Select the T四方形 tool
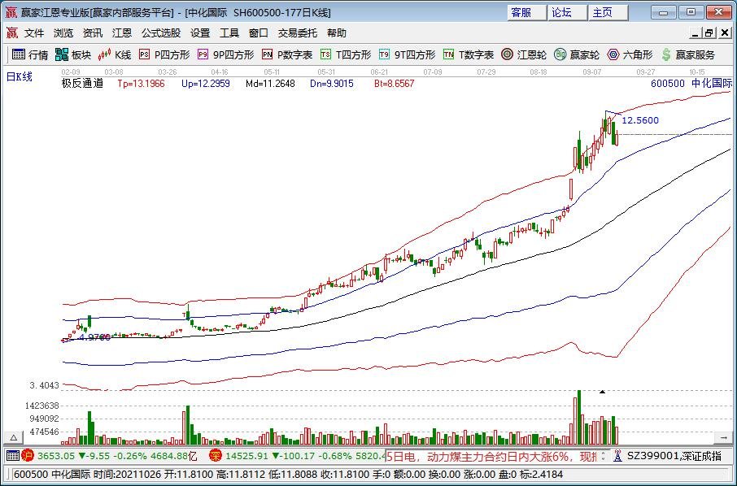 click(346, 55)
